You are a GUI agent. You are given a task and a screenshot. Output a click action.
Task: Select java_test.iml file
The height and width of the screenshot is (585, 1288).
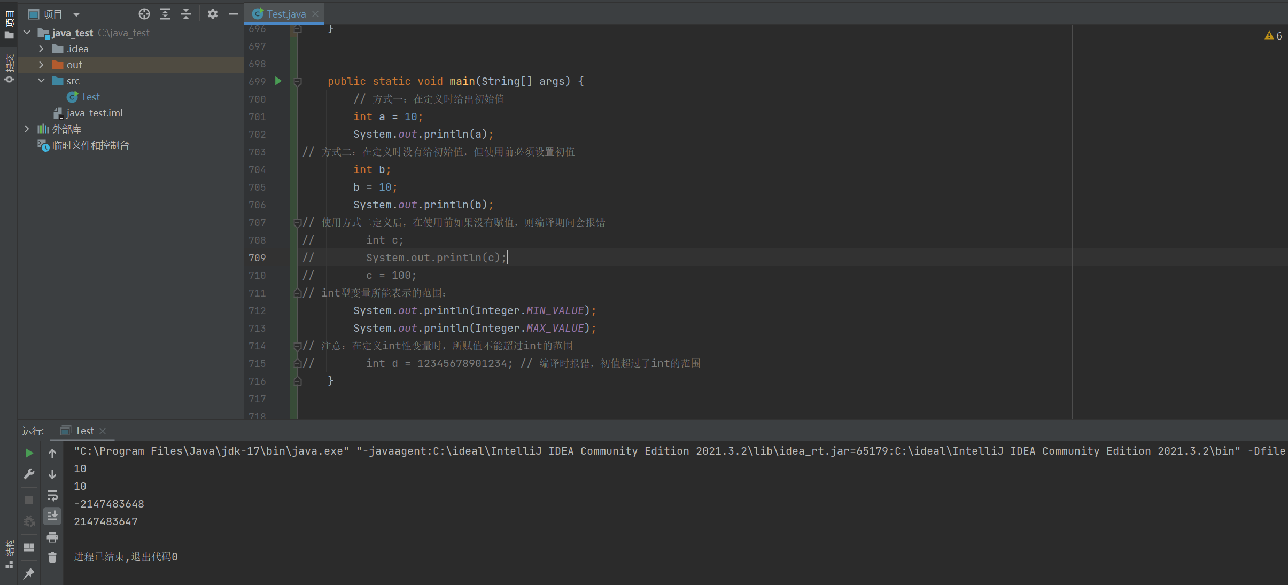(x=88, y=113)
